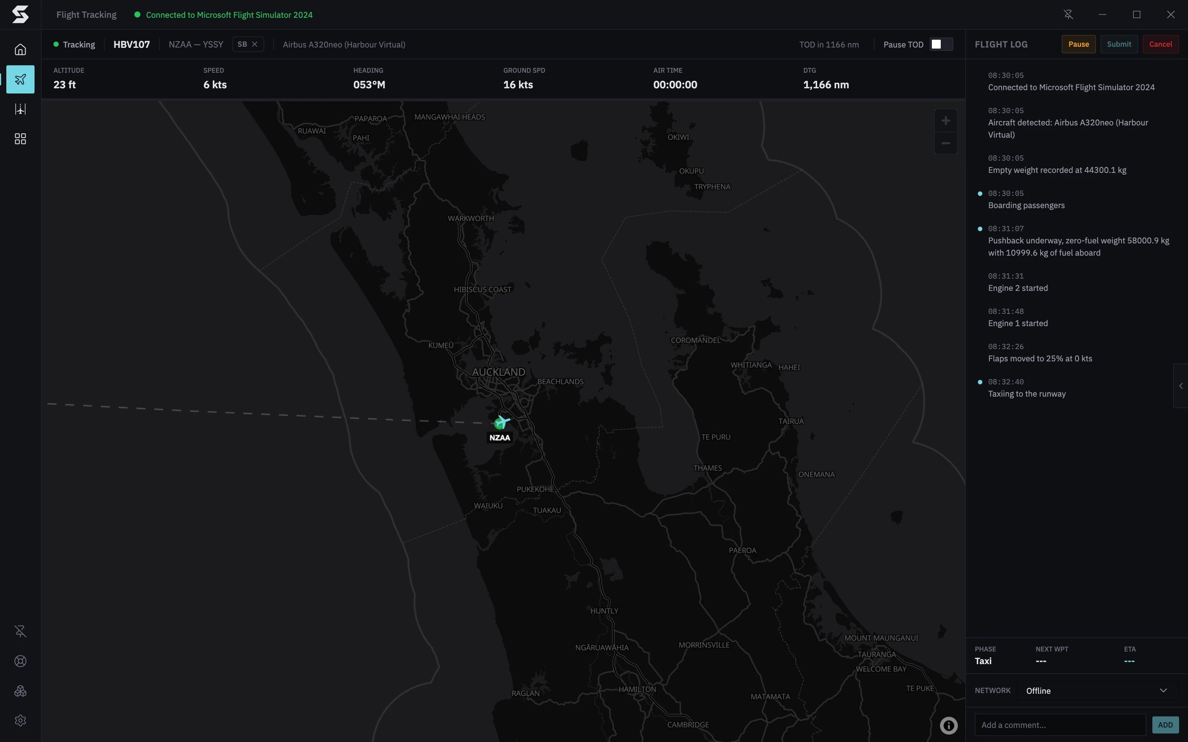Open the Home icon in the sidebar
This screenshot has width=1188, height=742.
pyautogui.click(x=20, y=50)
